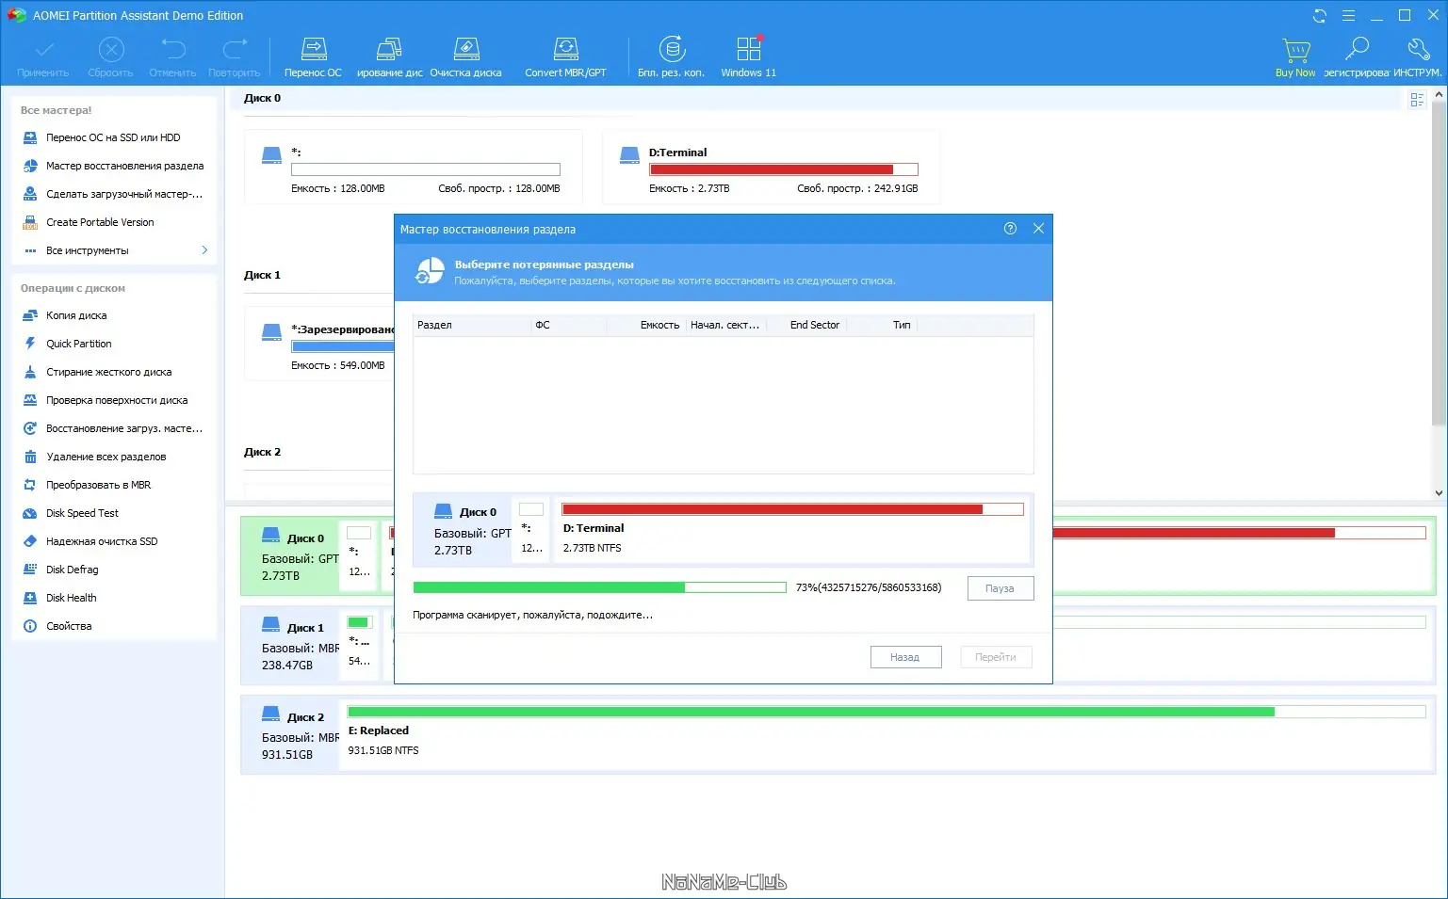This screenshot has width=1448, height=899.
Task: Click the Назад button in wizard
Action: coord(904,657)
